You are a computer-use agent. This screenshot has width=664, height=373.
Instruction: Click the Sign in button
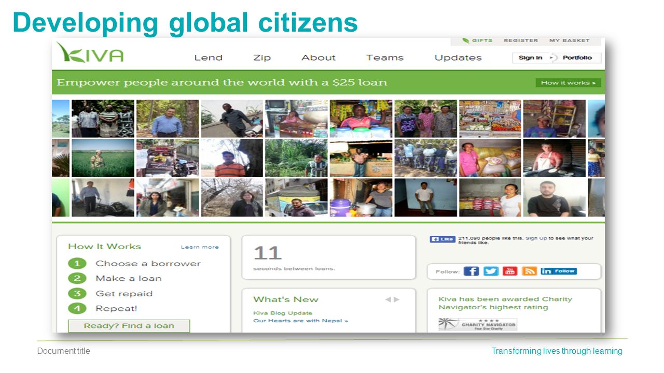[x=531, y=58]
